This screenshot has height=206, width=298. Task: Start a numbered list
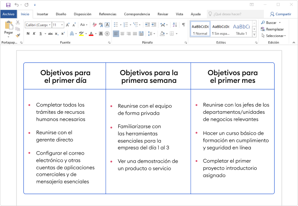point(126,25)
